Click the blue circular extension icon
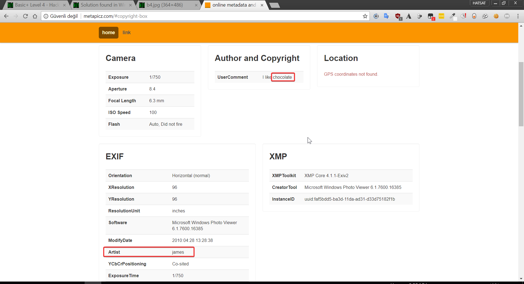 [x=376, y=16]
